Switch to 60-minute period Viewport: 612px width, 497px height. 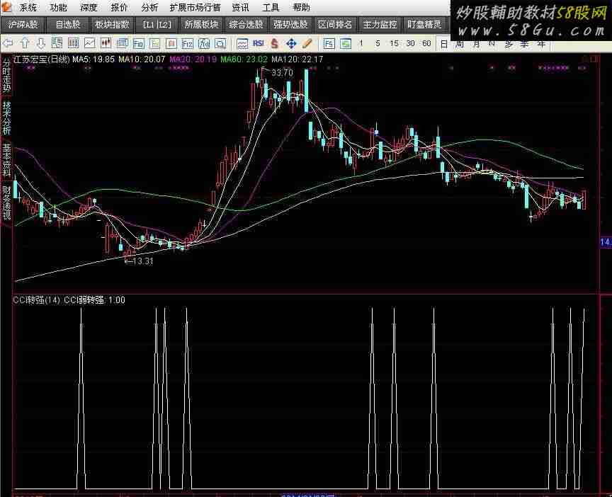tap(426, 44)
